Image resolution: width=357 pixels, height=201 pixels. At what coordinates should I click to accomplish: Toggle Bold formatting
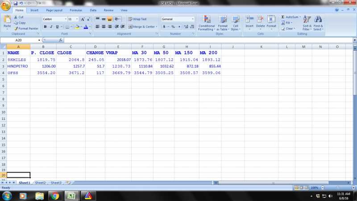[45, 27]
